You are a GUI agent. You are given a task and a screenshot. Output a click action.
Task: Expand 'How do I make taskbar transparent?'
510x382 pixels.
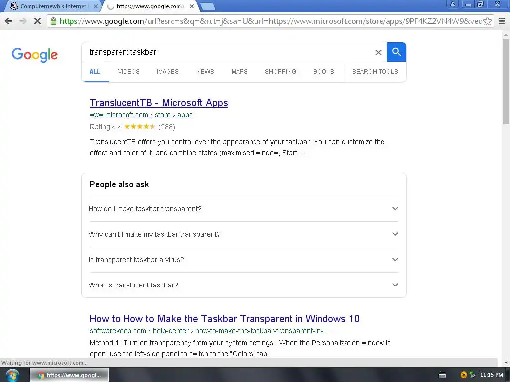[x=244, y=209]
